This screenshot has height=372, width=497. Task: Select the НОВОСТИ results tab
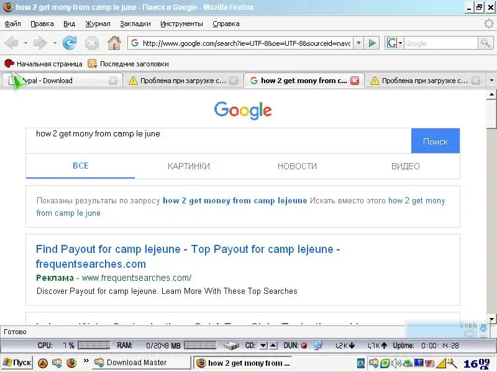297,166
